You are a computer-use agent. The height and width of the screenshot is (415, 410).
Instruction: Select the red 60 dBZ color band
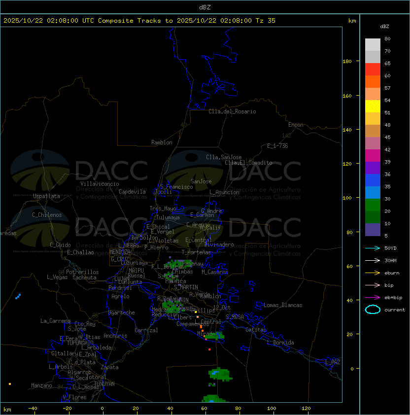coord(373,69)
